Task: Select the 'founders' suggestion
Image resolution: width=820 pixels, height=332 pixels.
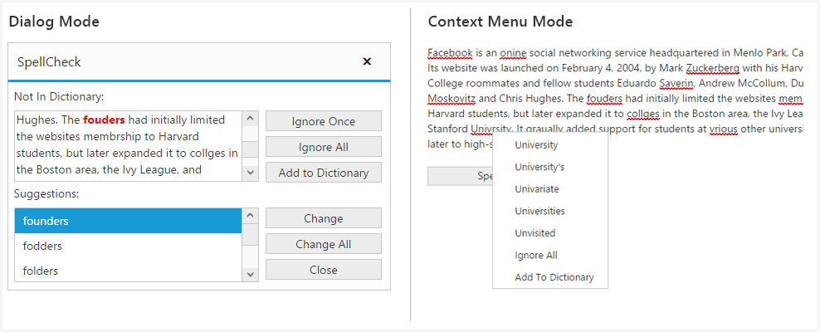Action: pos(129,221)
